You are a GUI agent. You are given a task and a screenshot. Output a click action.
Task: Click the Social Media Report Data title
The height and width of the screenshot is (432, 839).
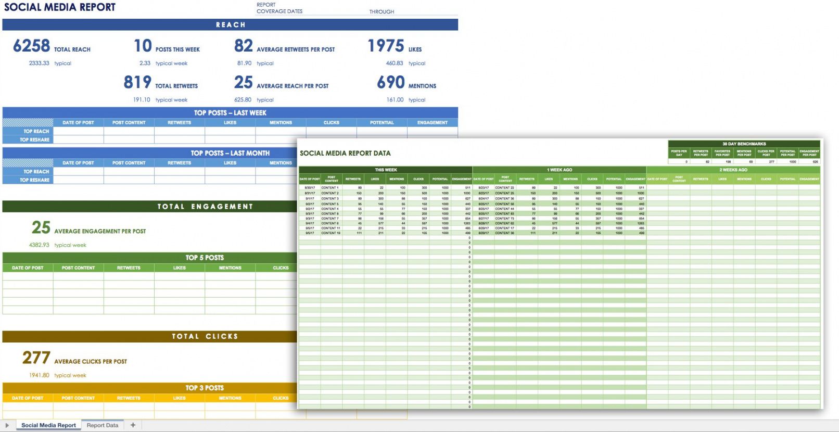click(x=345, y=153)
